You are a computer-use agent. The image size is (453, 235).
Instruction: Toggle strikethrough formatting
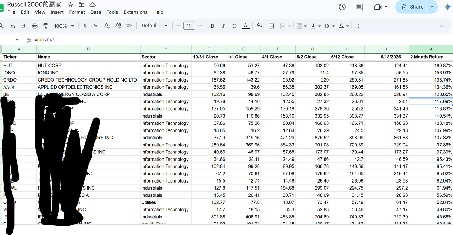[234, 26]
